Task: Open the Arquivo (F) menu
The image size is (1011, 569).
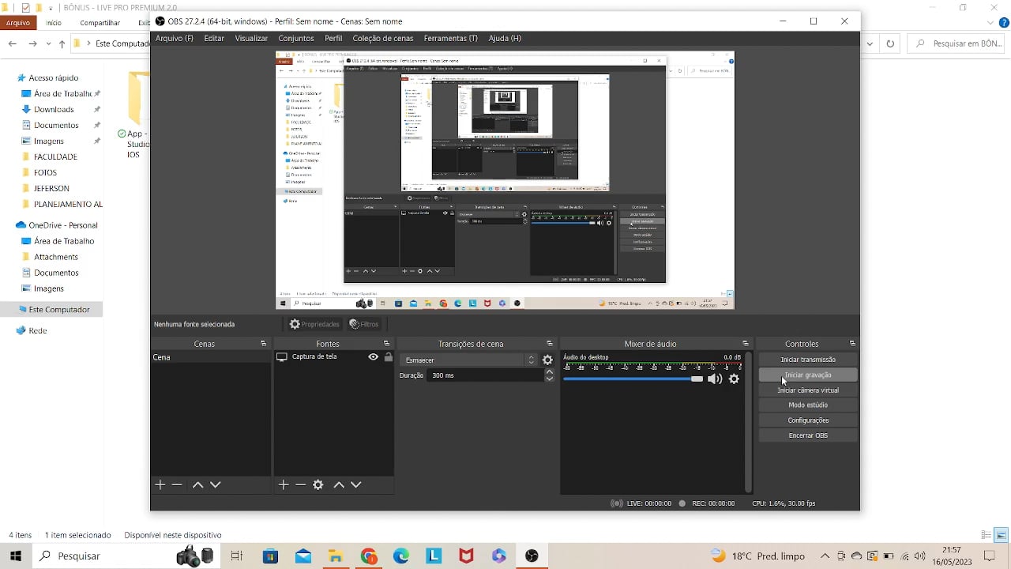Action: [175, 38]
